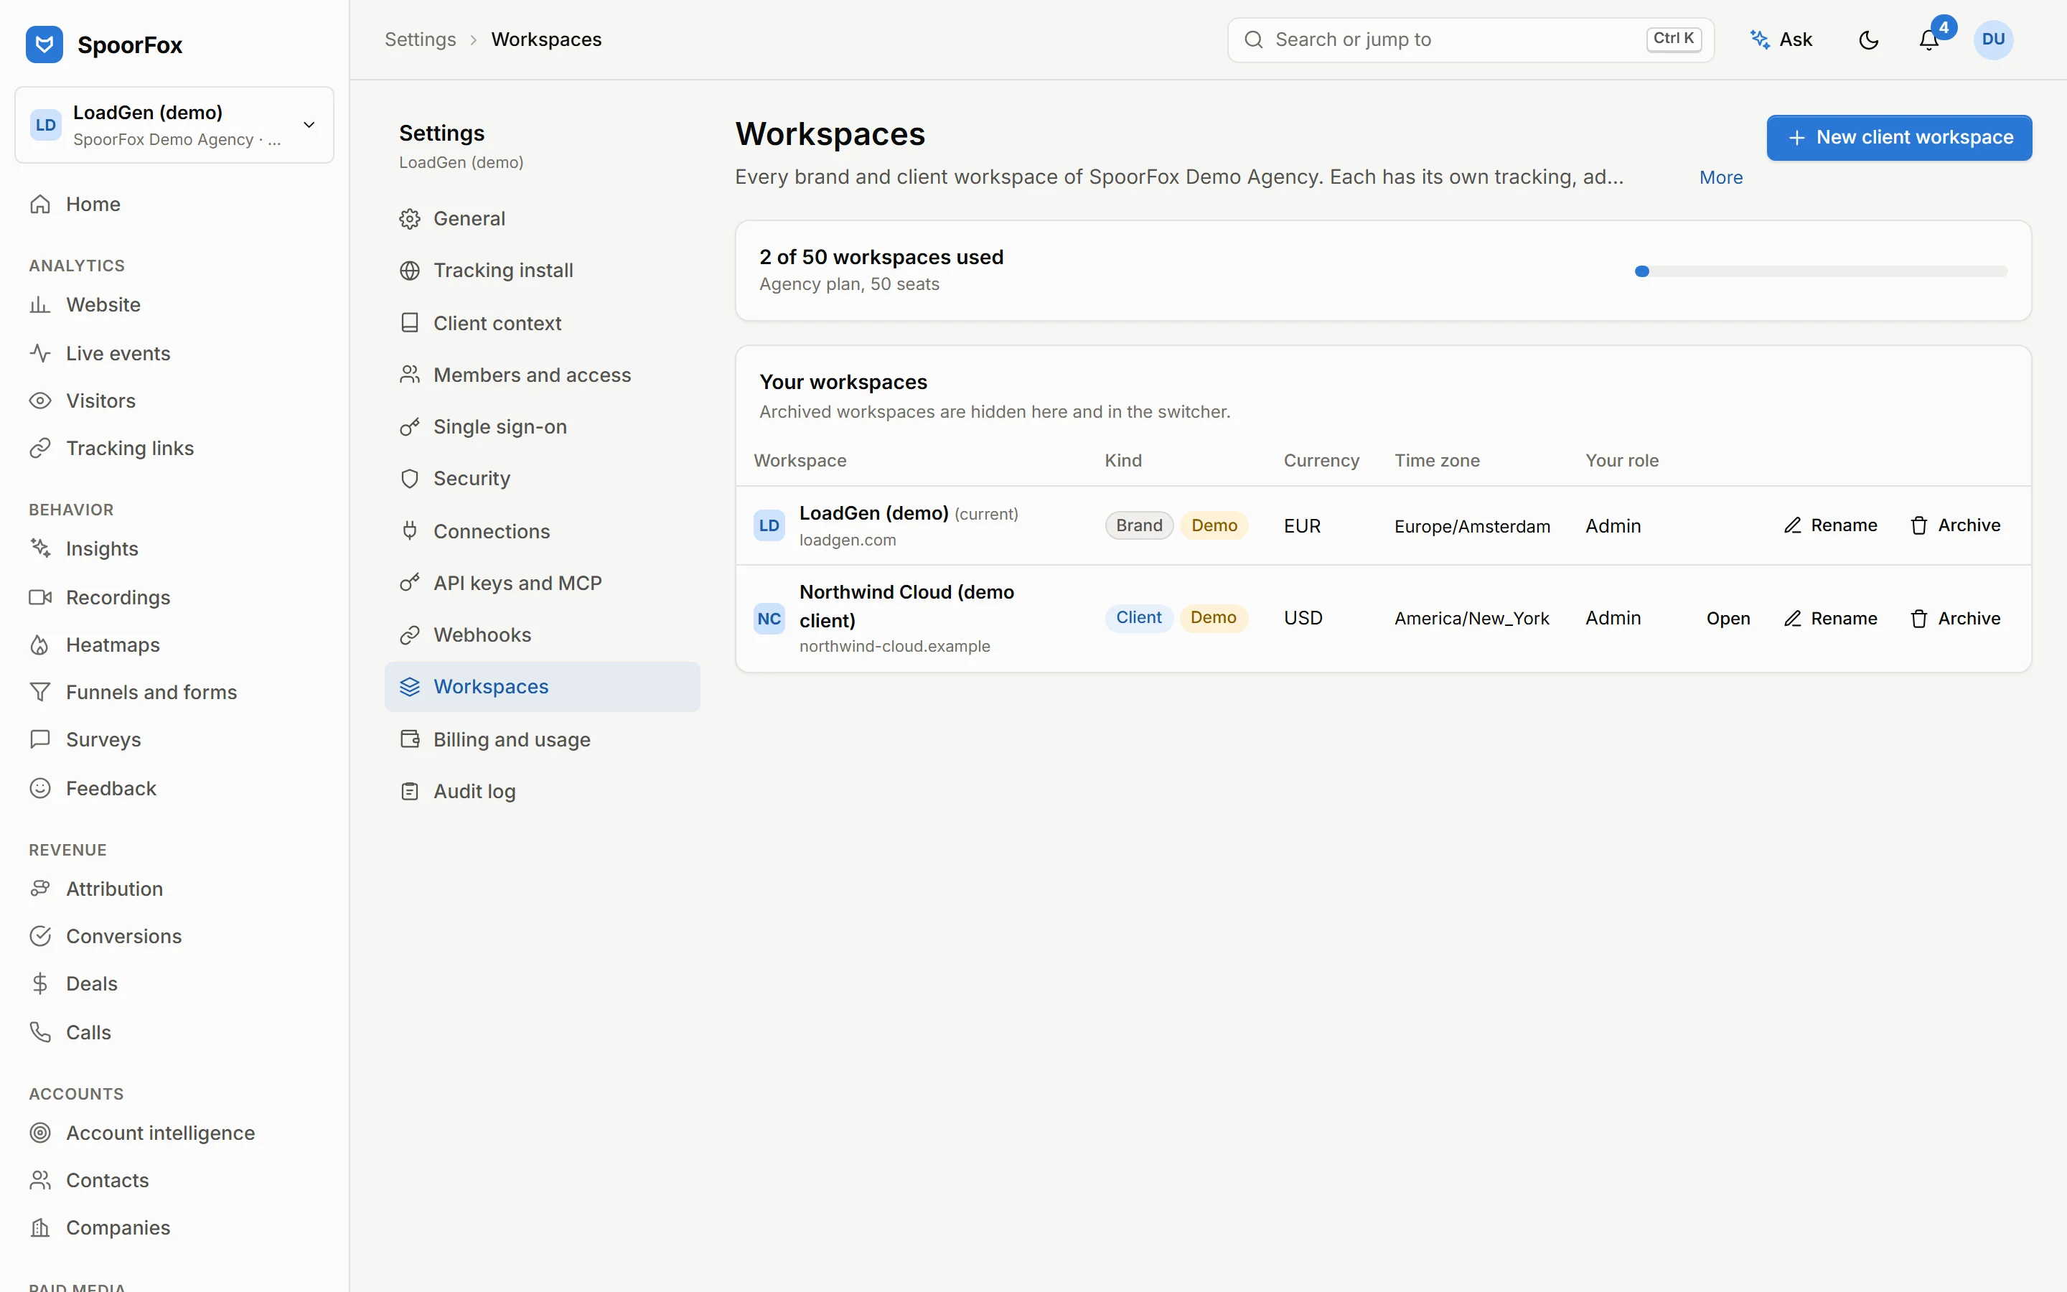Screen dimensions: 2067x1292
Task: Open Live events in the sidebar
Action: 174,354
